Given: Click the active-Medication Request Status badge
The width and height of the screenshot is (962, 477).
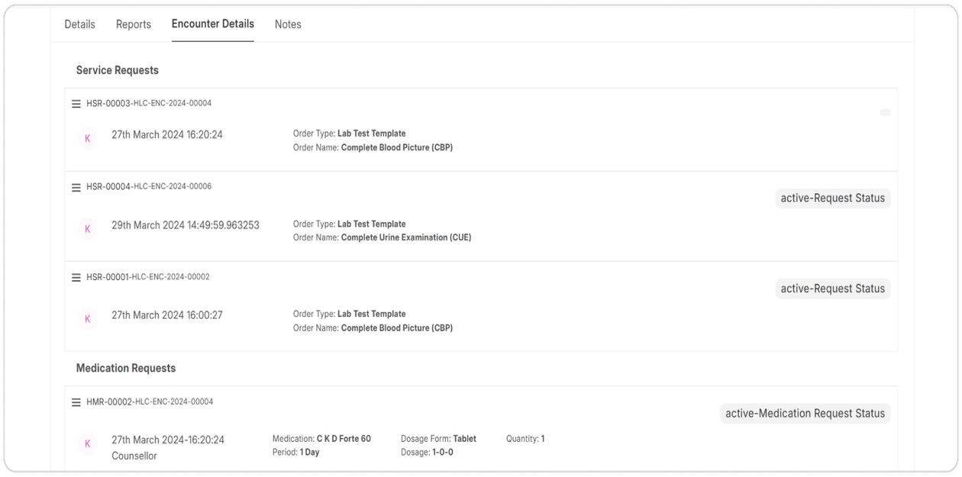Looking at the screenshot, I should pyautogui.click(x=805, y=414).
